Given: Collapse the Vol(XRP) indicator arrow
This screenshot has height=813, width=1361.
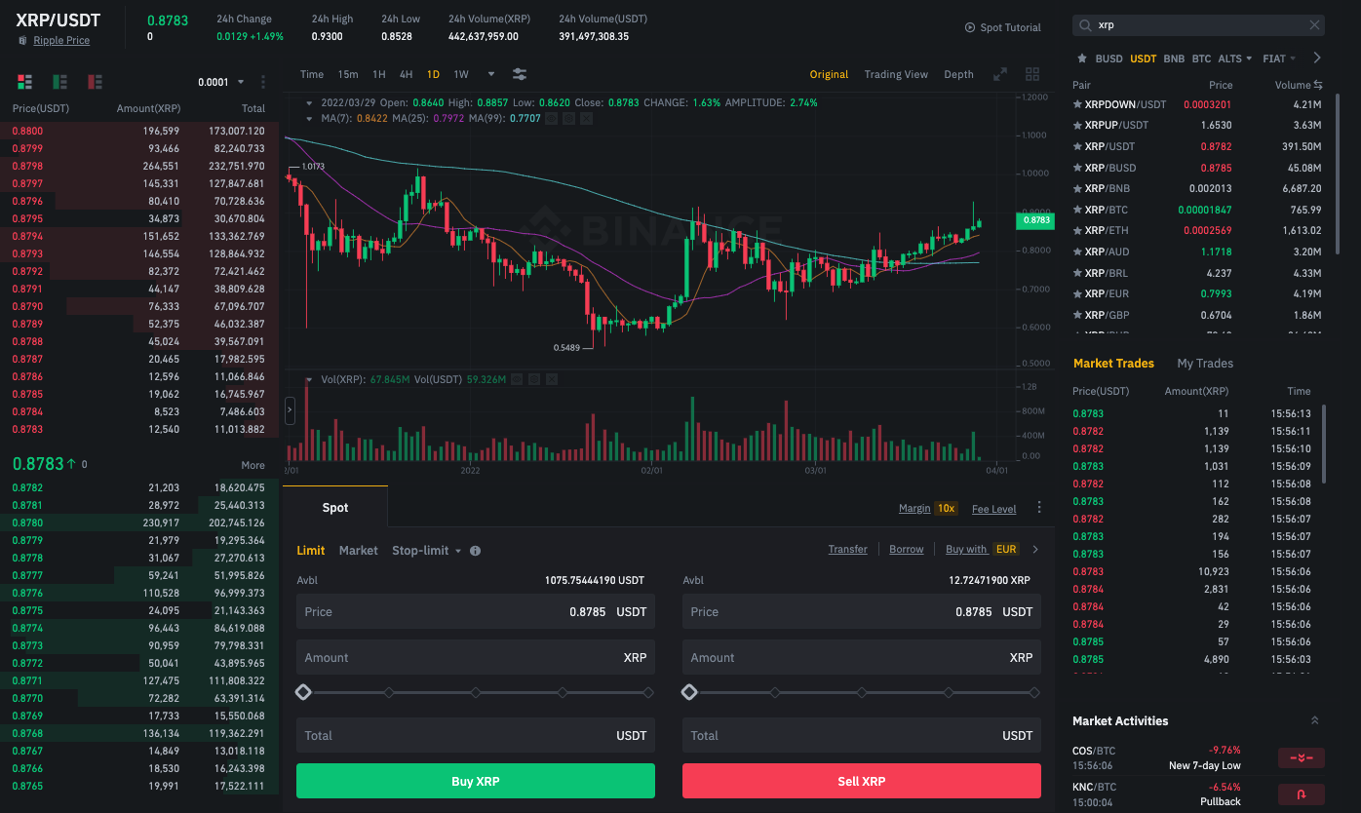Looking at the screenshot, I should (x=310, y=379).
